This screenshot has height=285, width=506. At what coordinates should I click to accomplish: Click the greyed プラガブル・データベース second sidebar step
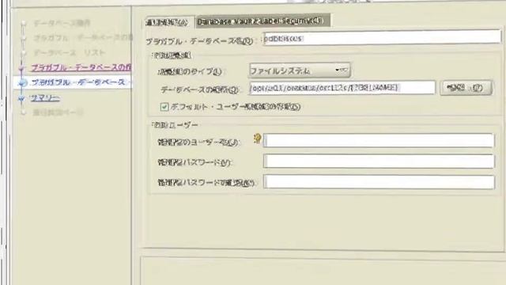pos(82,37)
